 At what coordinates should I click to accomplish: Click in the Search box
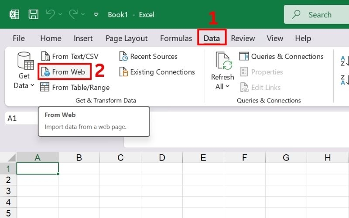(x=317, y=15)
